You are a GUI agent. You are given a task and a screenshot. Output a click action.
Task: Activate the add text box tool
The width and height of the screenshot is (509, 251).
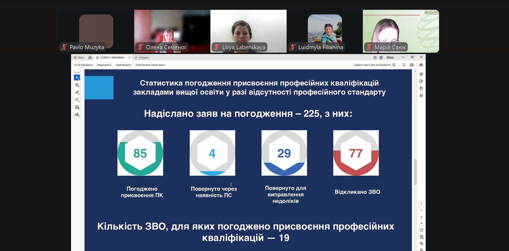click(77, 107)
